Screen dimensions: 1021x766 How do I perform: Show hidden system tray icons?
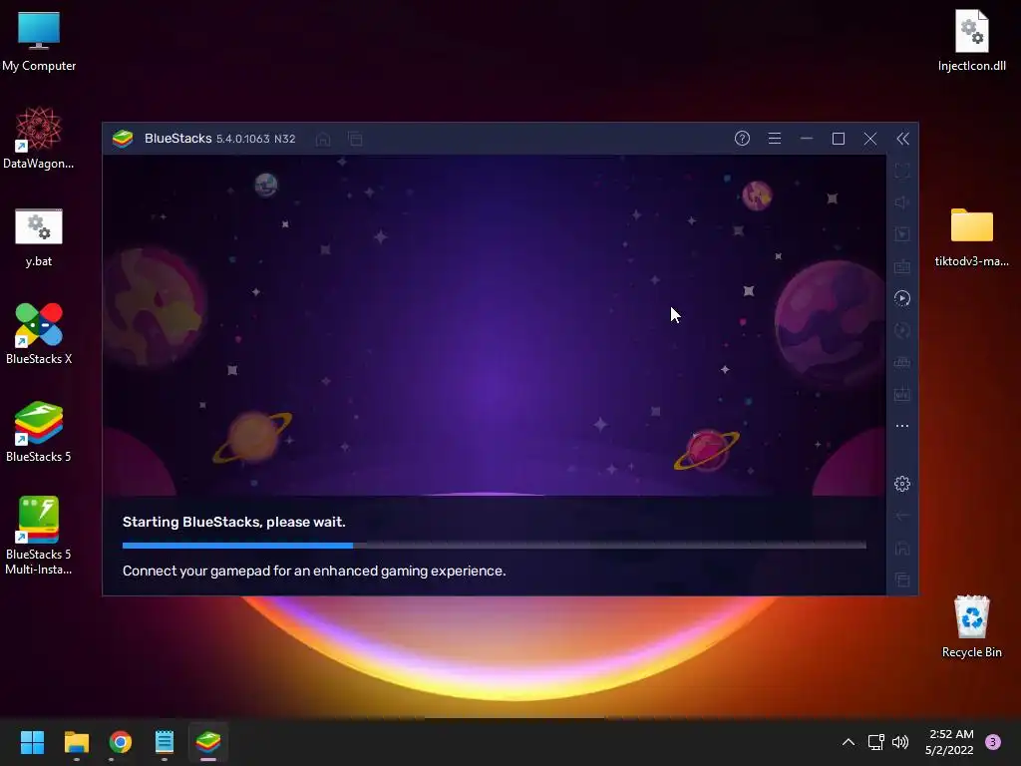[848, 742]
